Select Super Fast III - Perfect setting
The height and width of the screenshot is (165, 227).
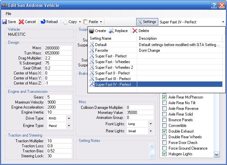tap(113, 79)
